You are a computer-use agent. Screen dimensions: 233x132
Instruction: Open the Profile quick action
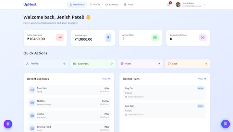coord(46,64)
